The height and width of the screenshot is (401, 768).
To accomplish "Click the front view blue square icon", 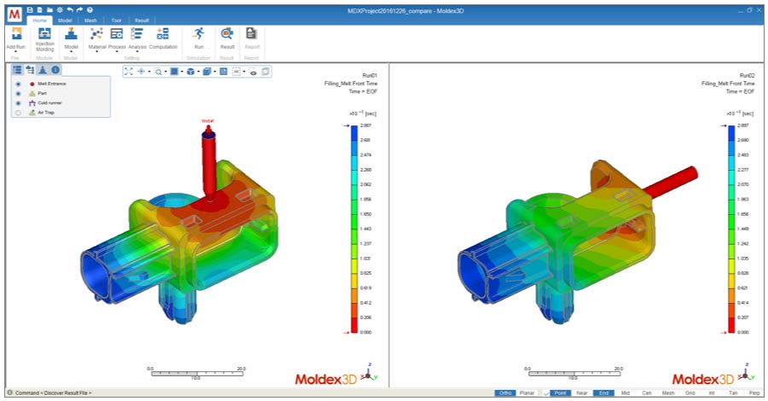I will coord(174,72).
